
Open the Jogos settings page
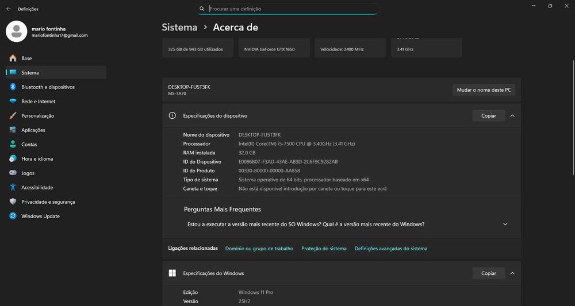[56, 173]
